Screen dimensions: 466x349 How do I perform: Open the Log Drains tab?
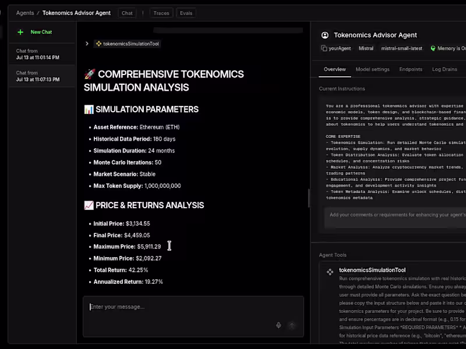point(444,69)
